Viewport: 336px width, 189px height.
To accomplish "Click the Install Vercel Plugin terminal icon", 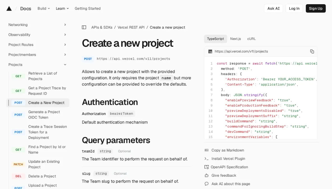I will [207, 159].
